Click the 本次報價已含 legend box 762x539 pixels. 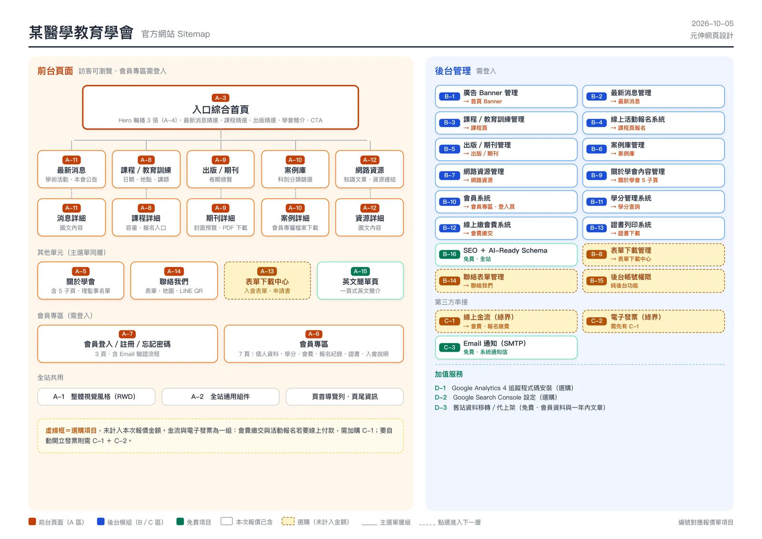click(227, 521)
